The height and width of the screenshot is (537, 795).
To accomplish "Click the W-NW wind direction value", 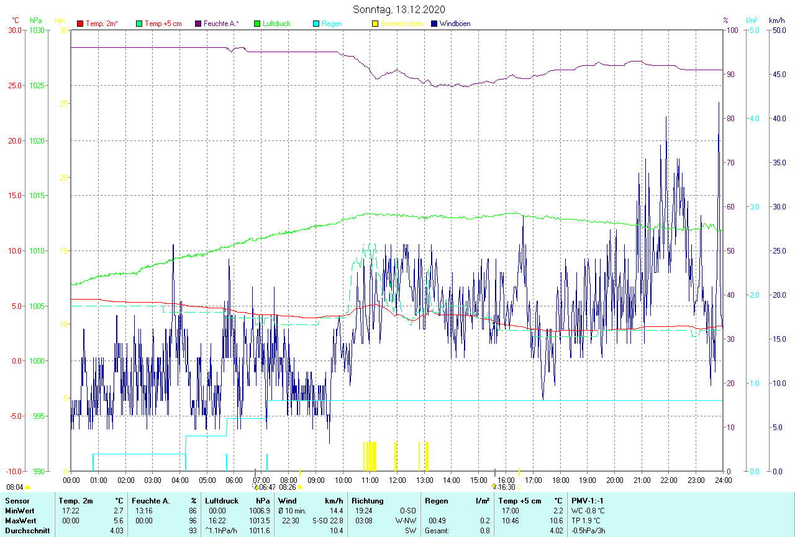I will coord(407,520).
